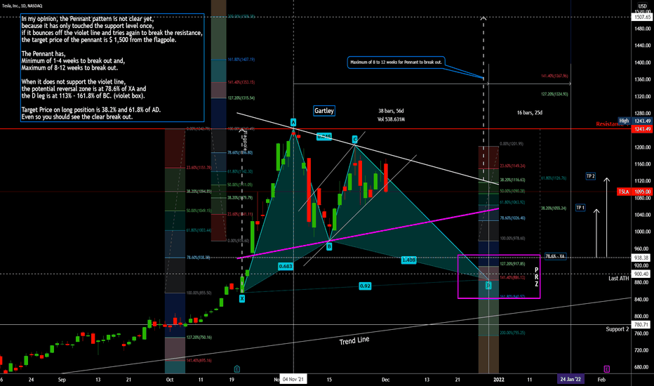
Task: Click the '24 Jan '22' date label
Action: point(570,379)
